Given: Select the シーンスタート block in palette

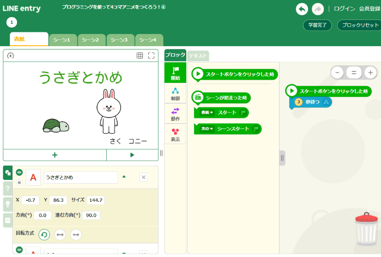Looking at the screenshot, I should tap(228, 129).
